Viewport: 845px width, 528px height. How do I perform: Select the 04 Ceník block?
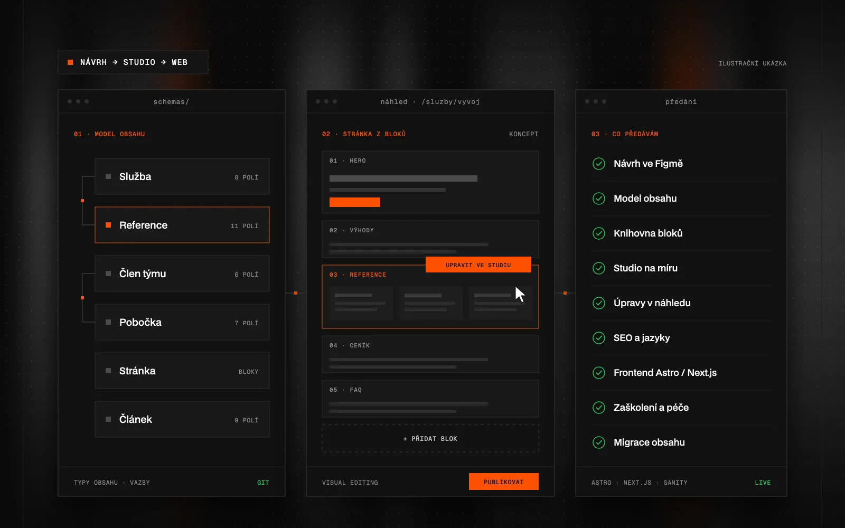(430, 354)
